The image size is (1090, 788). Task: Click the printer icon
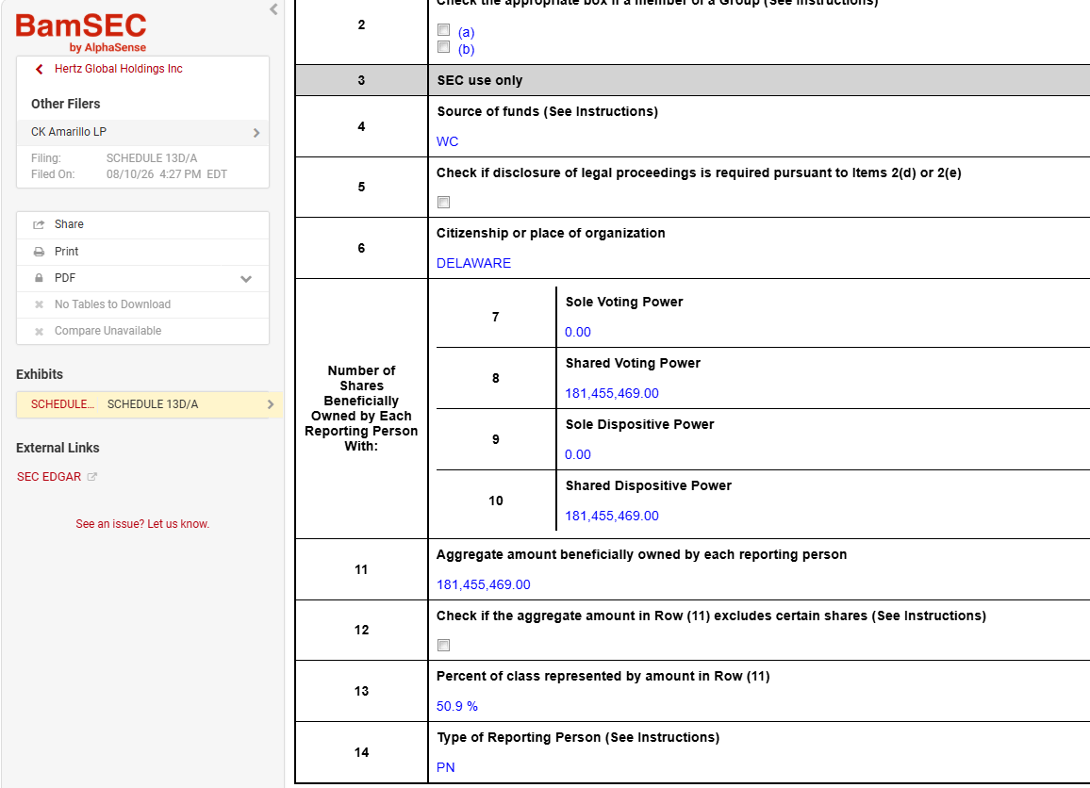point(39,252)
